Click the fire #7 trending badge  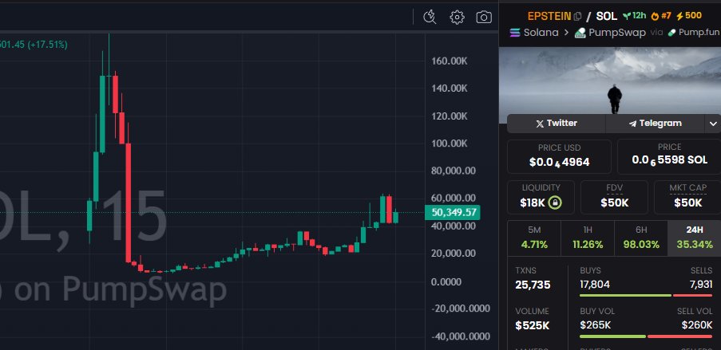coord(661,16)
